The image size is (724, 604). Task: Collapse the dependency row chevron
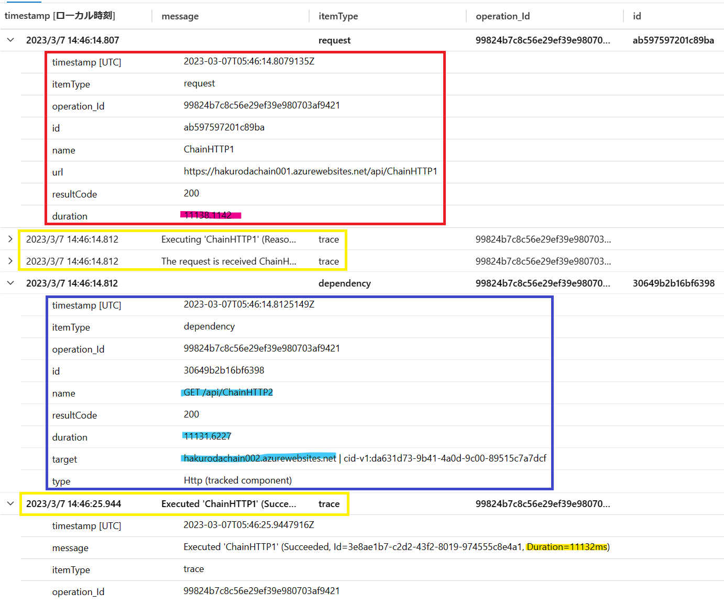[x=10, y=283]
